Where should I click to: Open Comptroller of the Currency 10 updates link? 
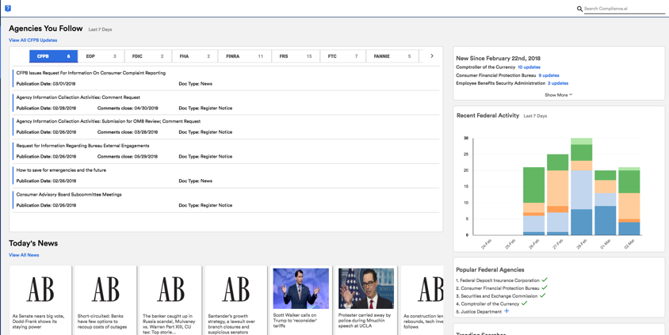click(x=529, y=67)
